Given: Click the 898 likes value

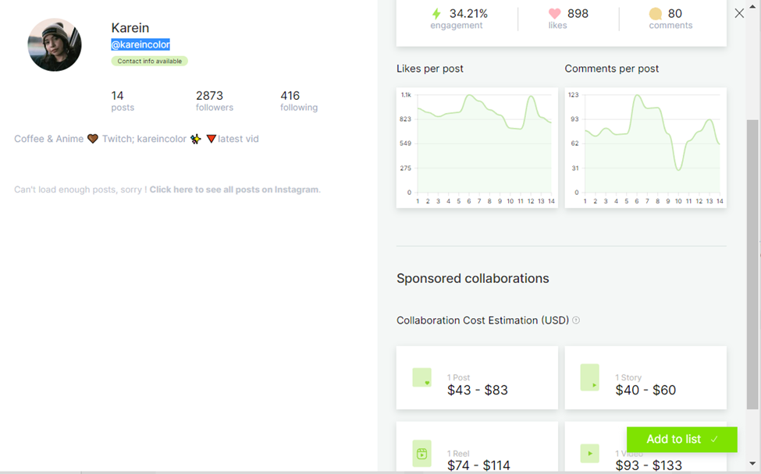Looking at the screenshot, I should [578, 13].
